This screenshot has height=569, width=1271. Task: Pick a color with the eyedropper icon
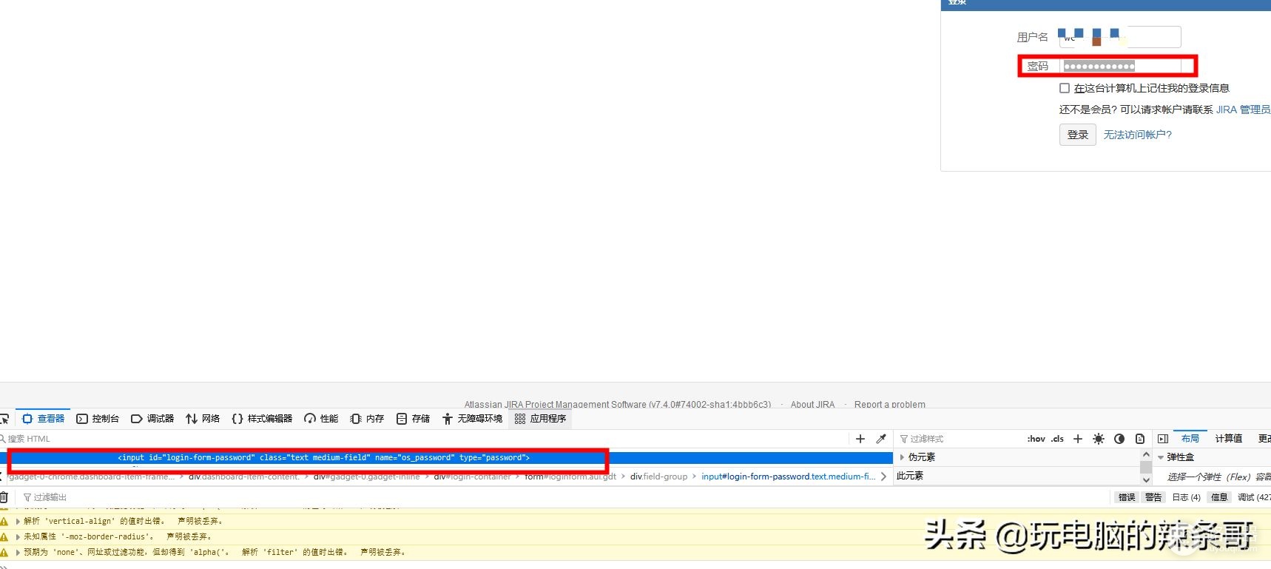(x=881, y=439)
